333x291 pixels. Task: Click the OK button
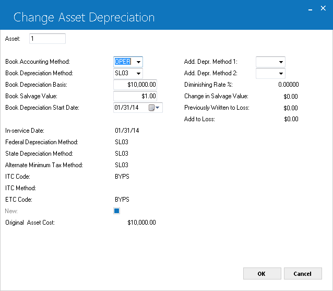(262, 274)
